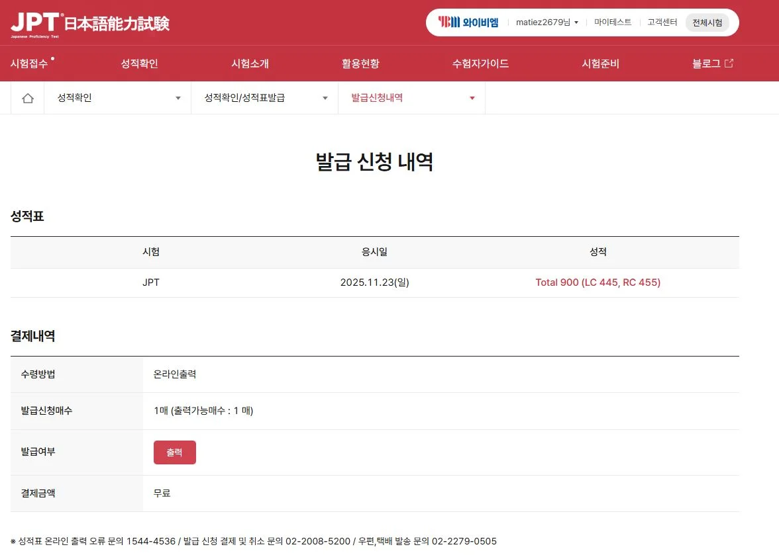Click the 활용현황 navigation item
Image resolution: width=779 pixels, height=555 pixels.
pos(360,64)
